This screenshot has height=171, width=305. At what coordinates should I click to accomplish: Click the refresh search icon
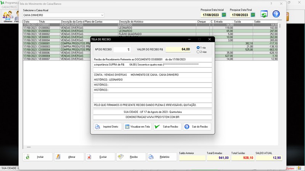pyautogui.click(x=264, y=14)
